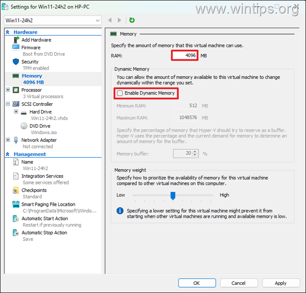
Task: Click the Maximum RAM field showing 1048576
Action: point(186,118)
